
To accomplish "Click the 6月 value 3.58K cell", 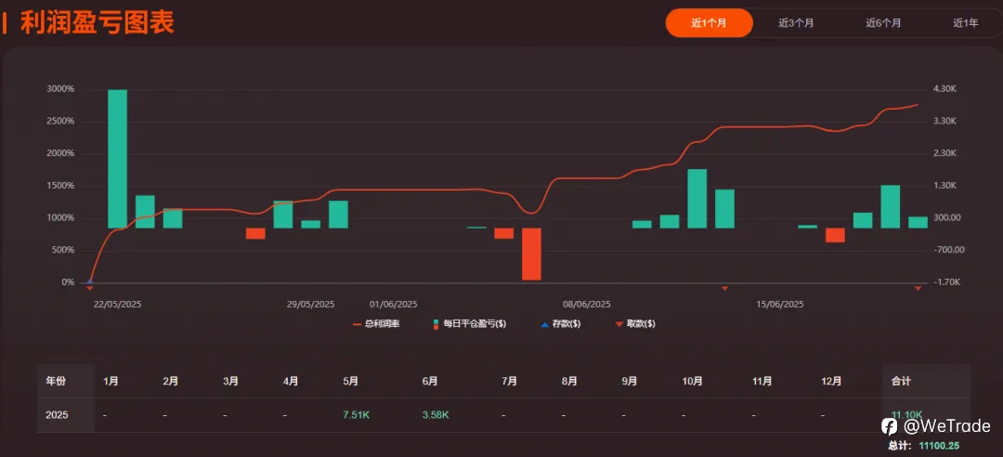I will pos(436,415).
